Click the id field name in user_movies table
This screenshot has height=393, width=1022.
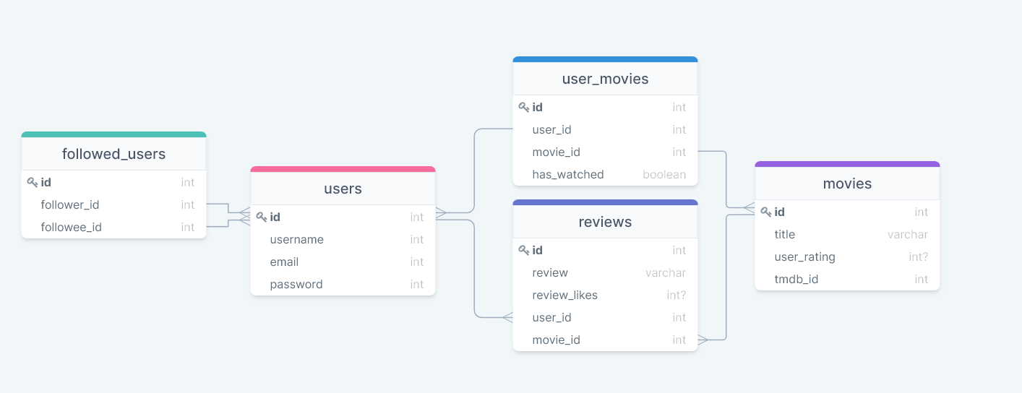pos(538,108)
